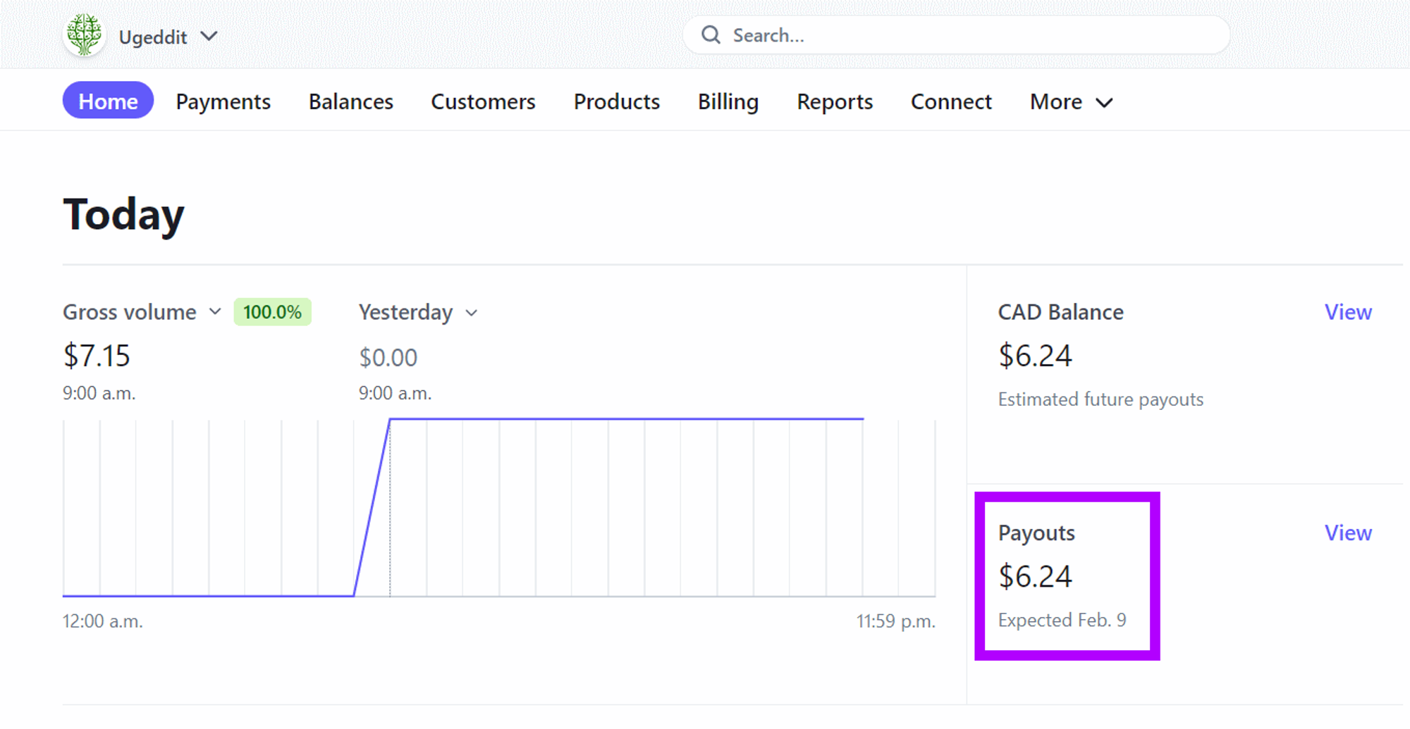Click the green 100.0% change badge
Image resolution: width=1410 pixels, height=729 pixels.
click(272, 312)
